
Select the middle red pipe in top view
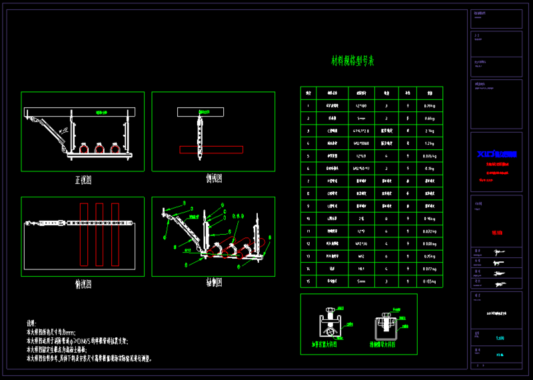tap(100, 233)
